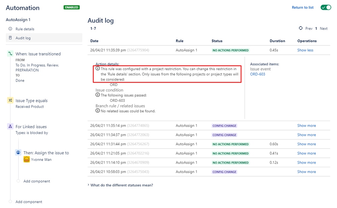337x208 pixels.
Task: Click NO ACTIONS PERFORMED badge in 11:35:39 row
Action: pos(231,50)
